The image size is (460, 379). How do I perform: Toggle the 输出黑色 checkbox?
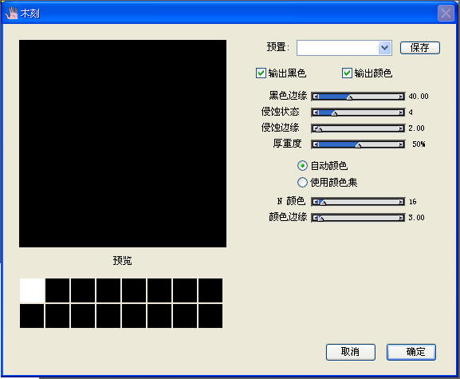pyautogui.click(x=261, y=73)
